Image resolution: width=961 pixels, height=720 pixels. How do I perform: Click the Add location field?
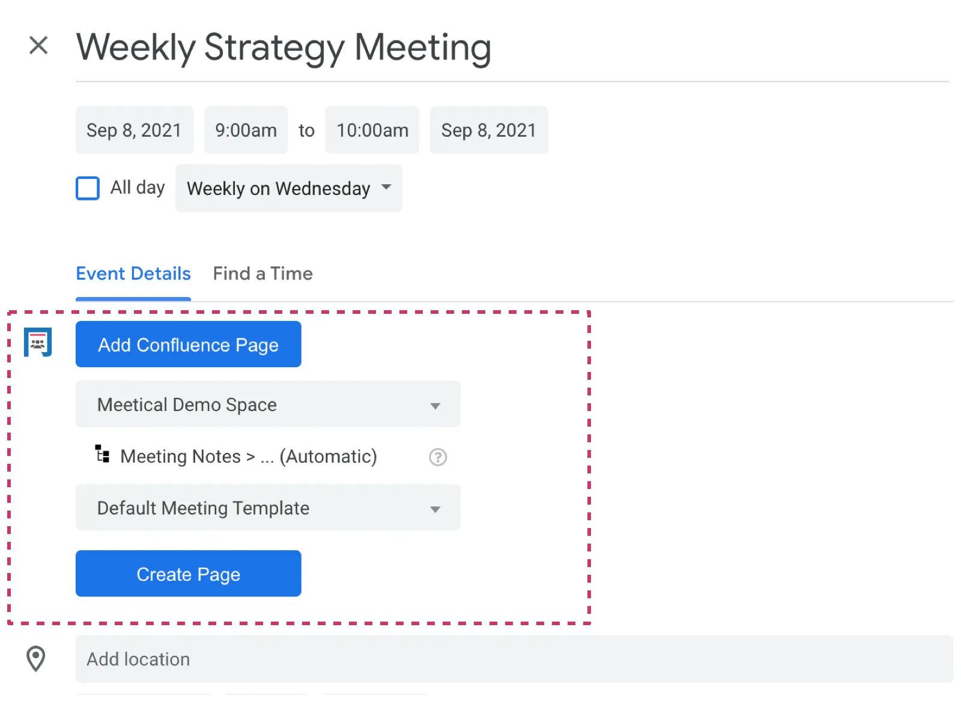click(x=514, y=659)
